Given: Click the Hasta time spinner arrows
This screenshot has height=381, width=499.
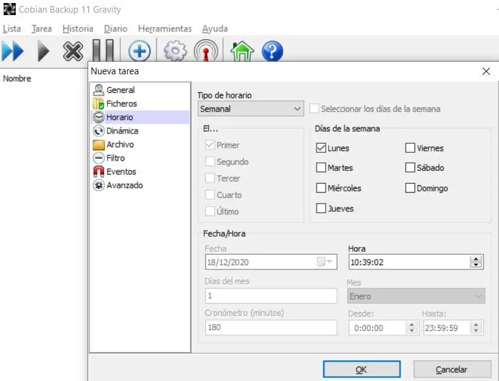Looking at the screenshot, I should tap(476, 327).
